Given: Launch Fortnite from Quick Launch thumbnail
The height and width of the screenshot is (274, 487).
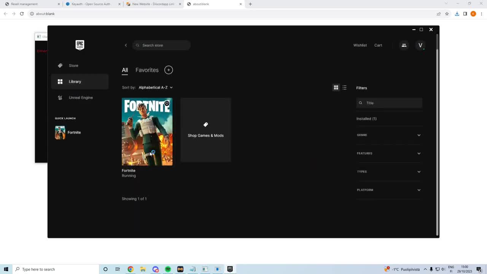Looking at the screenshot, I should 60,132.
